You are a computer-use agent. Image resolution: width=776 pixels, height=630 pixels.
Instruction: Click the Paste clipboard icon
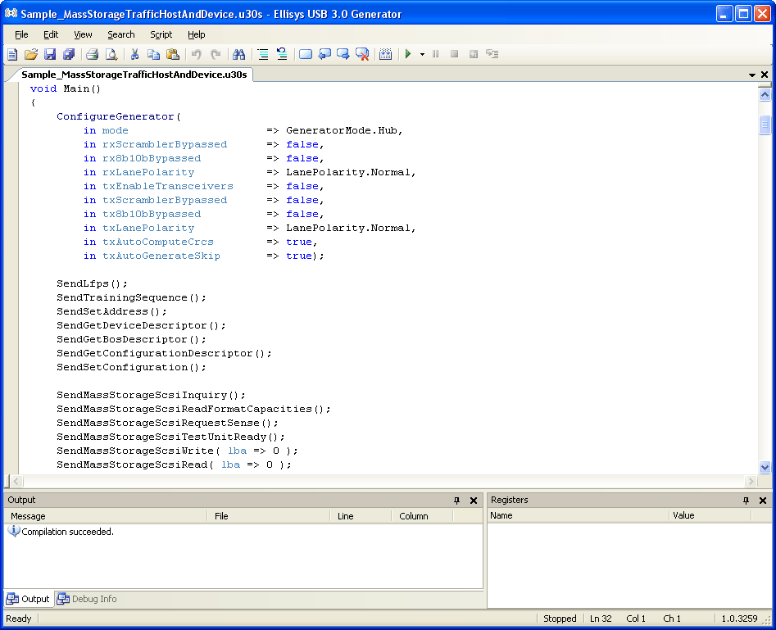tap(173, 54)
